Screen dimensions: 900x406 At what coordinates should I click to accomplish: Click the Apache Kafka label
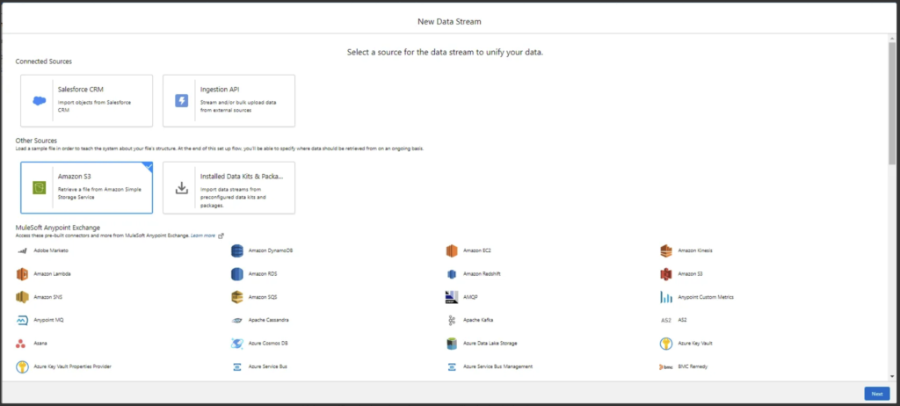tap(478, 320)
